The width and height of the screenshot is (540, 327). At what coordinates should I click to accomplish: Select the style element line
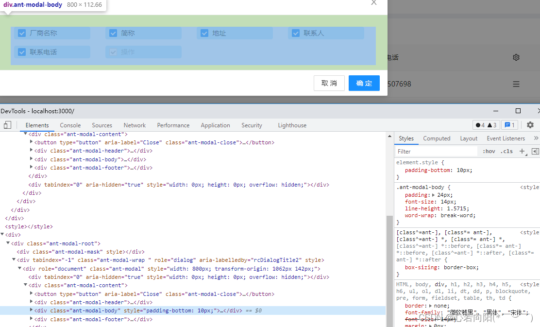(29, 226)
